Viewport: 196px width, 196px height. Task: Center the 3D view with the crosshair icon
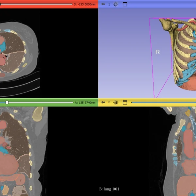point(116,4)
